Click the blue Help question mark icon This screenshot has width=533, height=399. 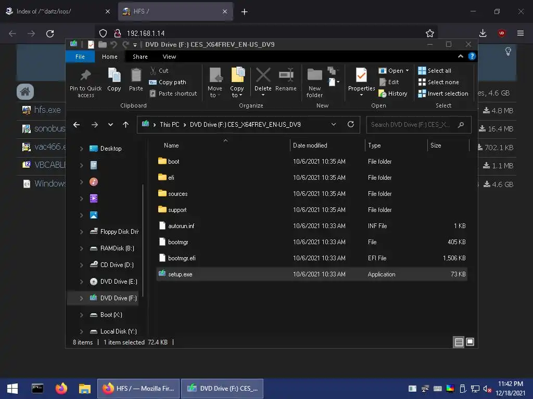(x=472, y=56)
